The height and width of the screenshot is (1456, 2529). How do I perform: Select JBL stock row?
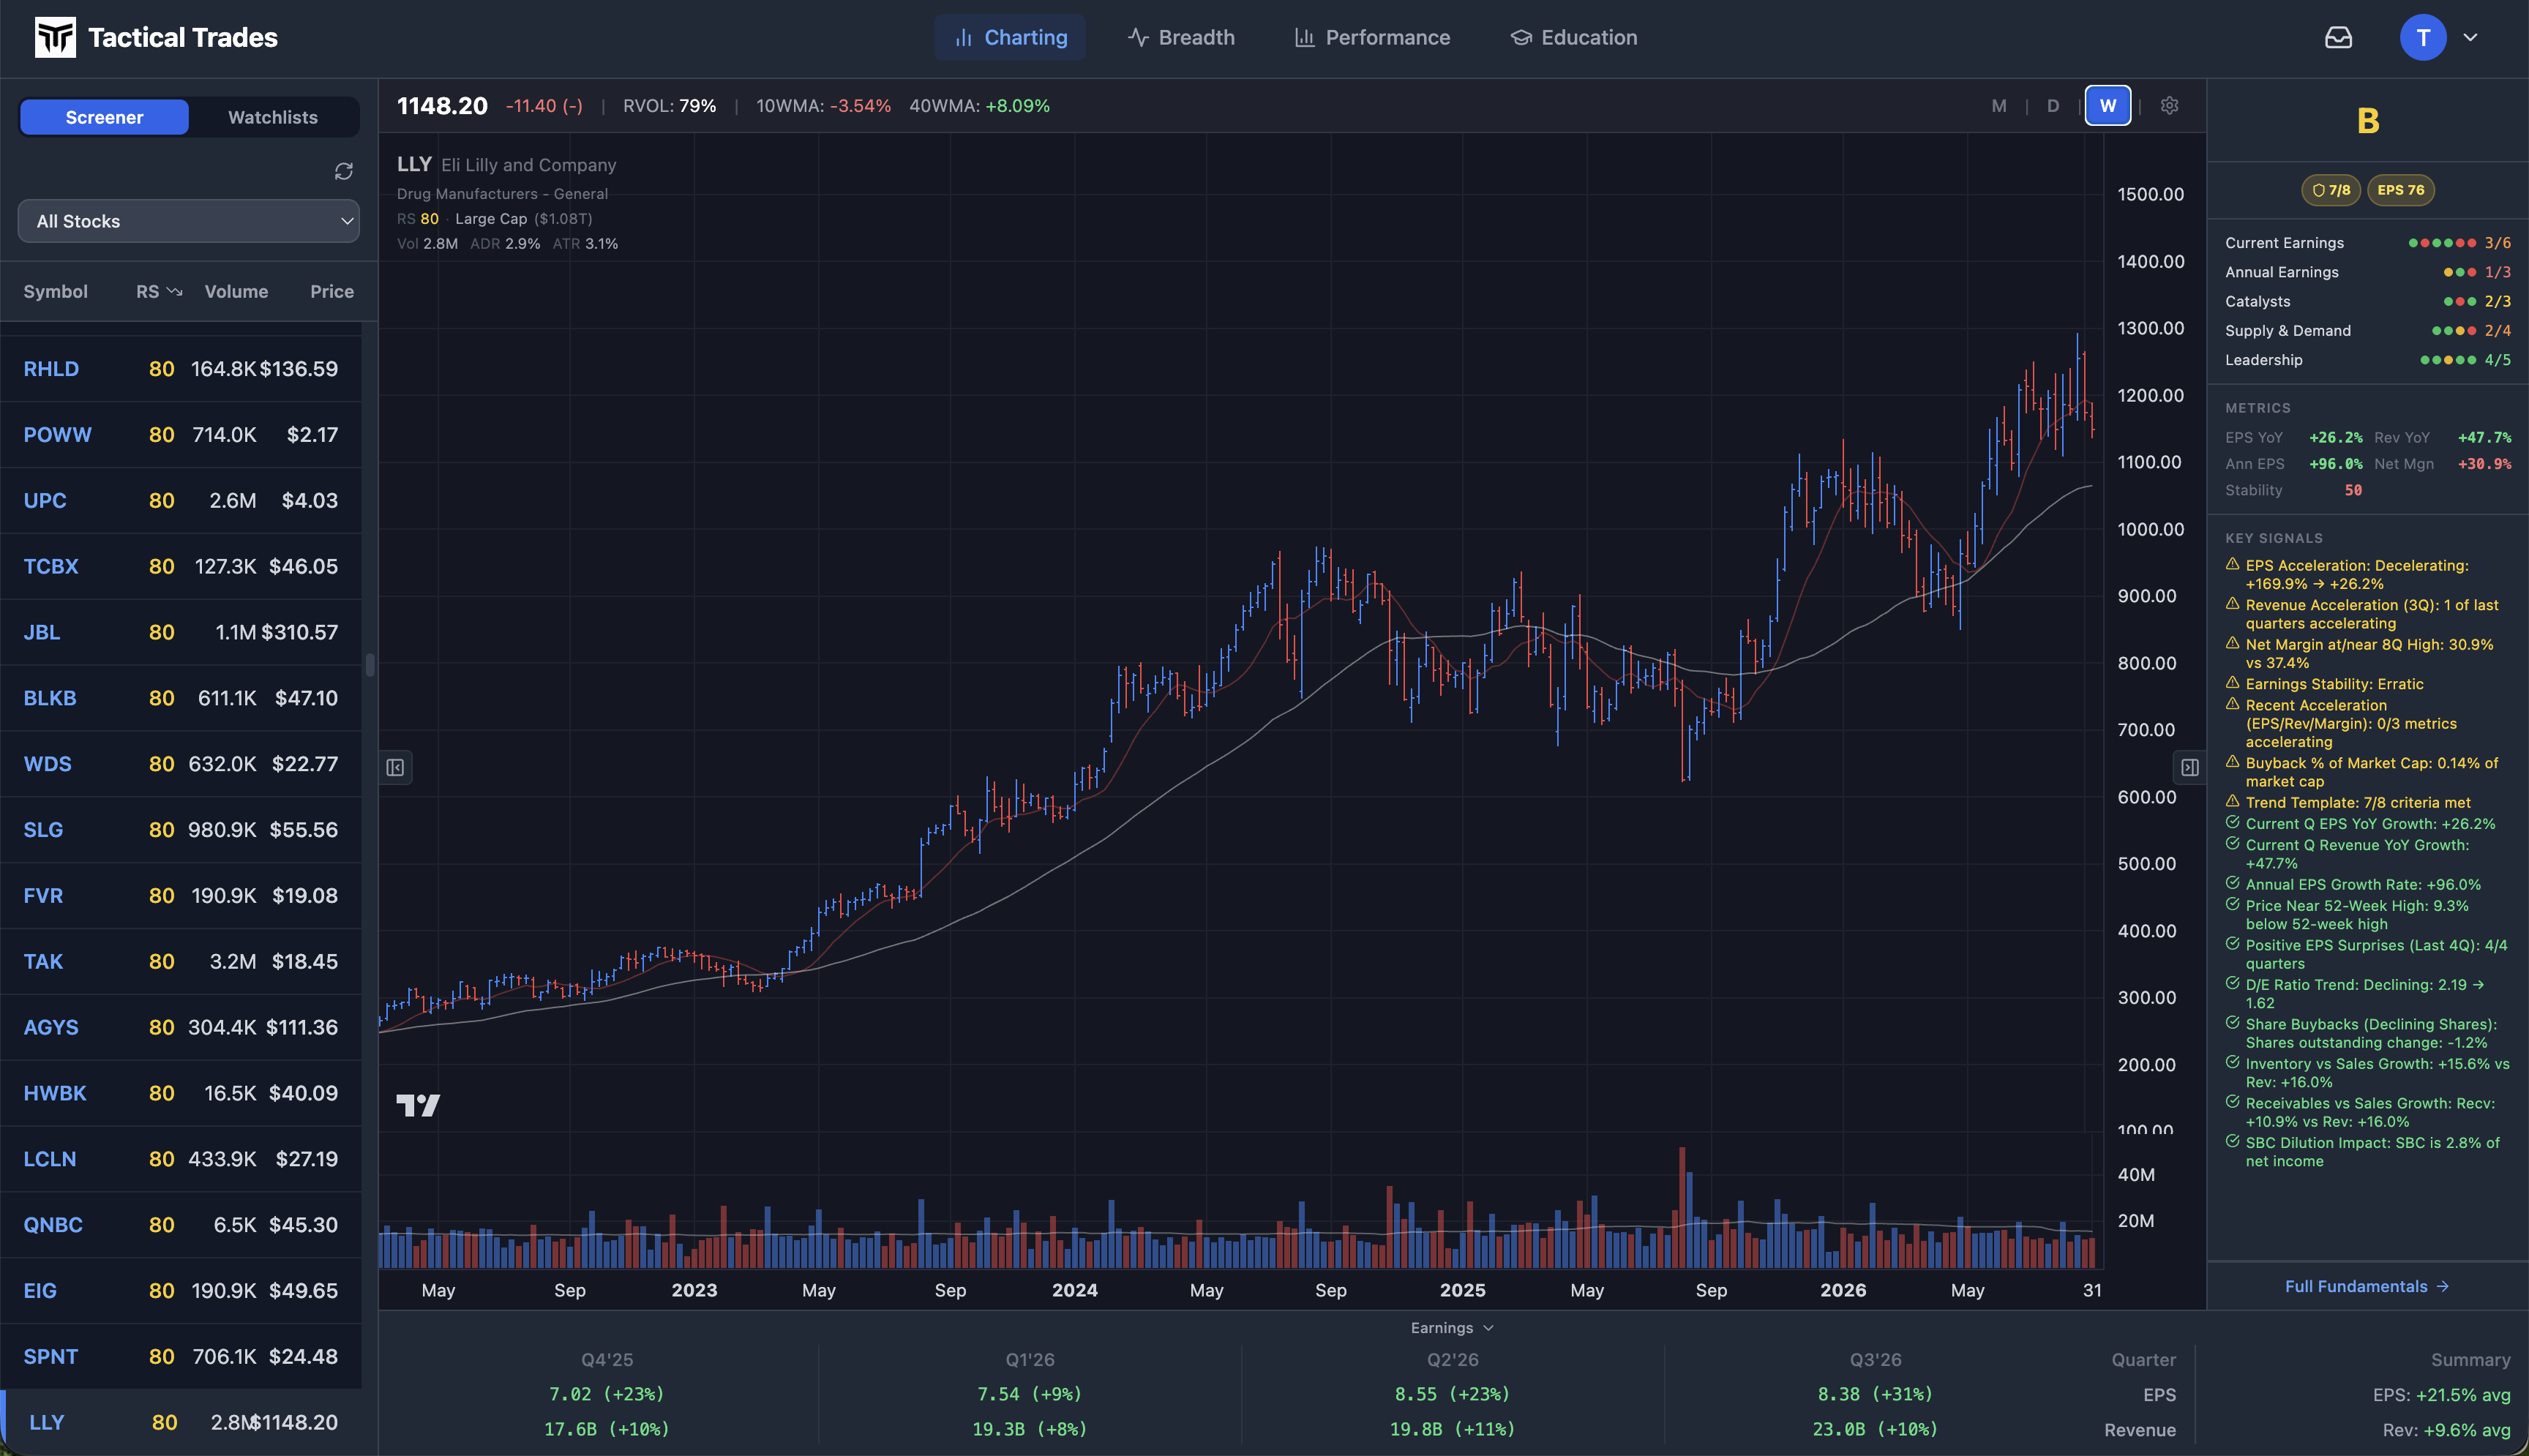[181, 633]
